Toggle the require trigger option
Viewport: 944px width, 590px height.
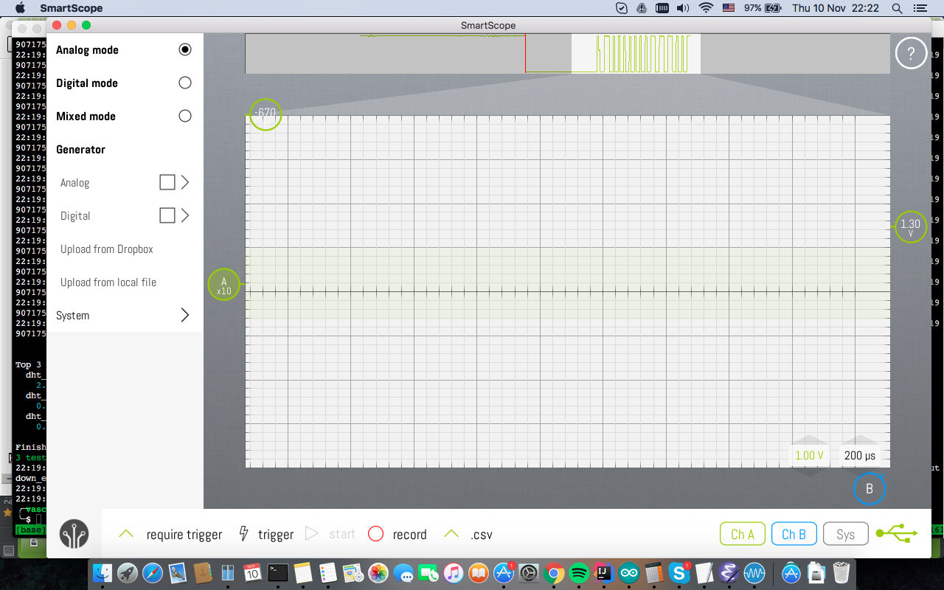[170, 535]
